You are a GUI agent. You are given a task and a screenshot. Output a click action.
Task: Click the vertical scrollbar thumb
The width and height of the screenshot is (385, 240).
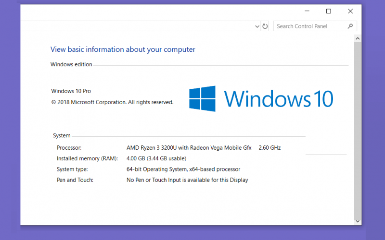coord(358,130)
